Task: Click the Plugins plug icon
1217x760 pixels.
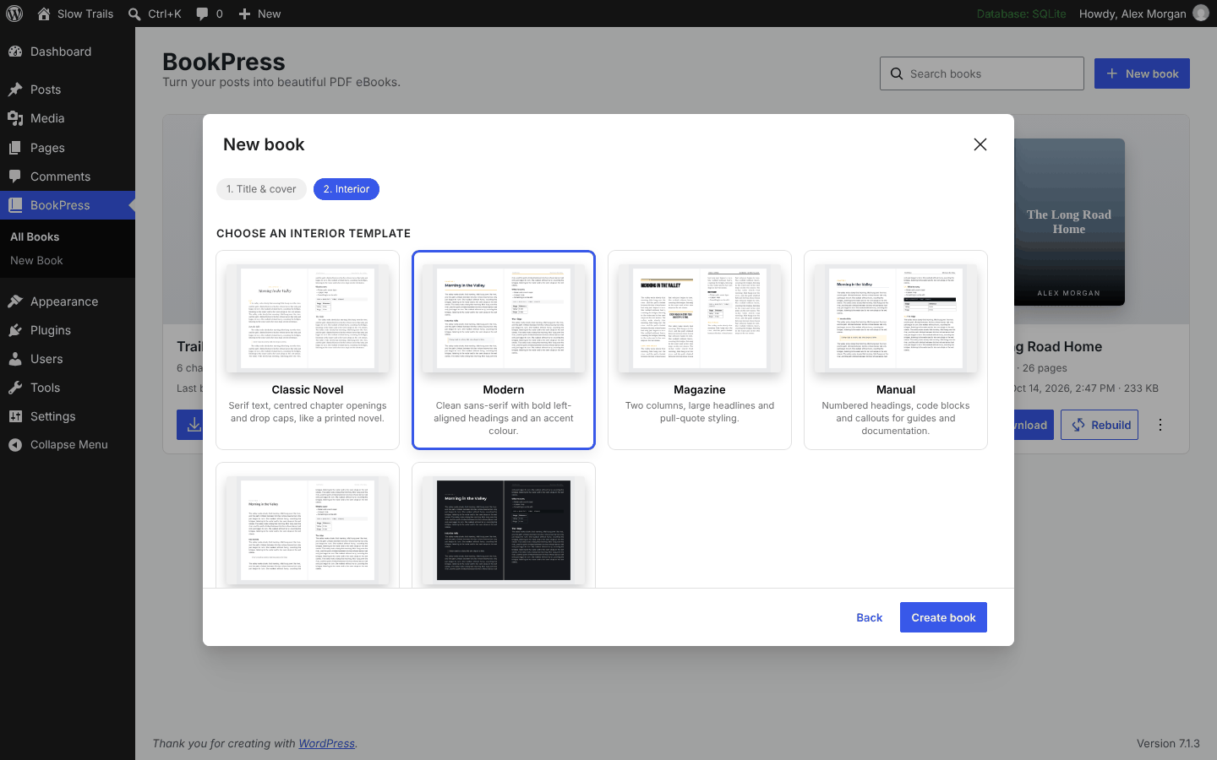Action: [15, 330]
